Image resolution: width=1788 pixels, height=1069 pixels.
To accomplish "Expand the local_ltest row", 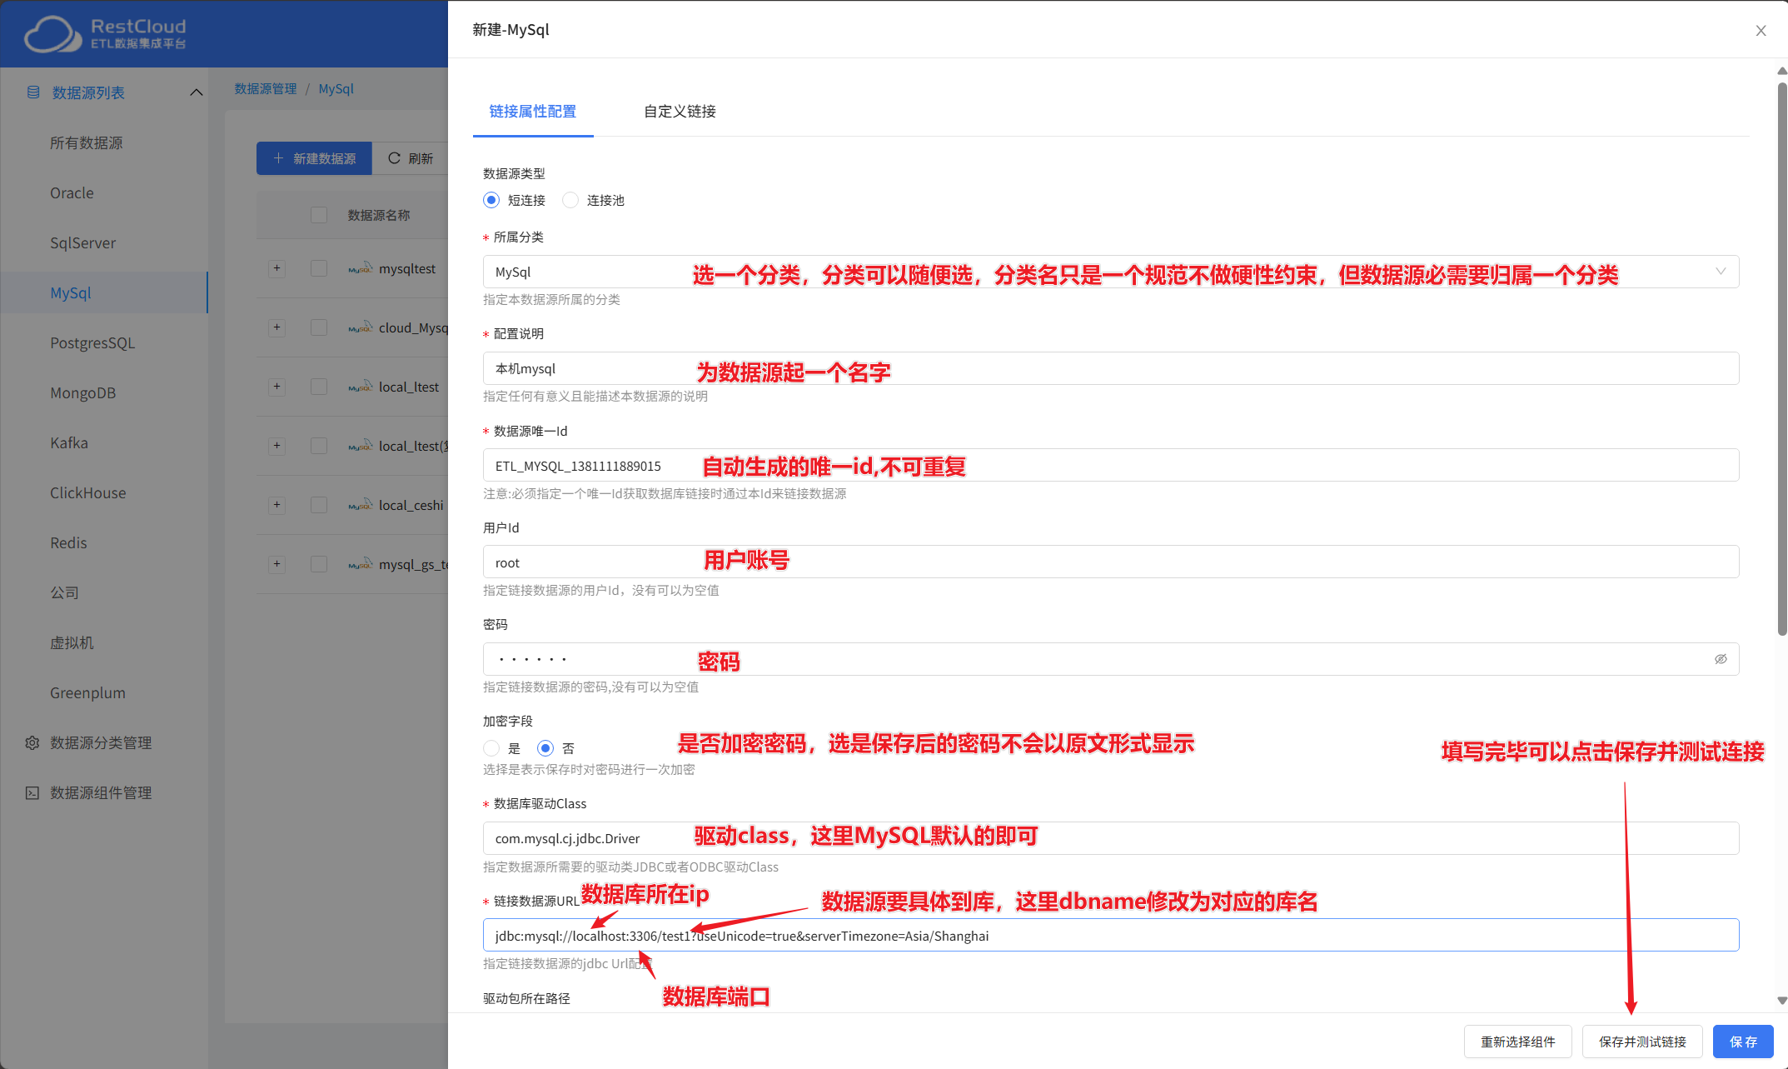I will pyautogui.click(x=277, y=387).
